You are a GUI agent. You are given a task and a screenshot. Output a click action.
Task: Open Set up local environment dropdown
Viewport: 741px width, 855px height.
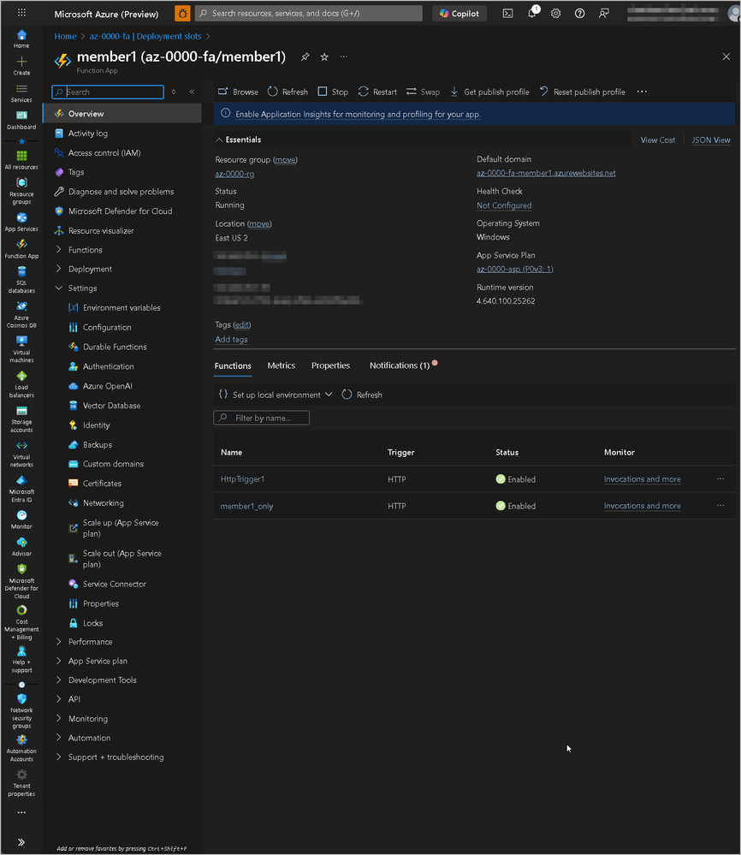click(x=276, y=395)
